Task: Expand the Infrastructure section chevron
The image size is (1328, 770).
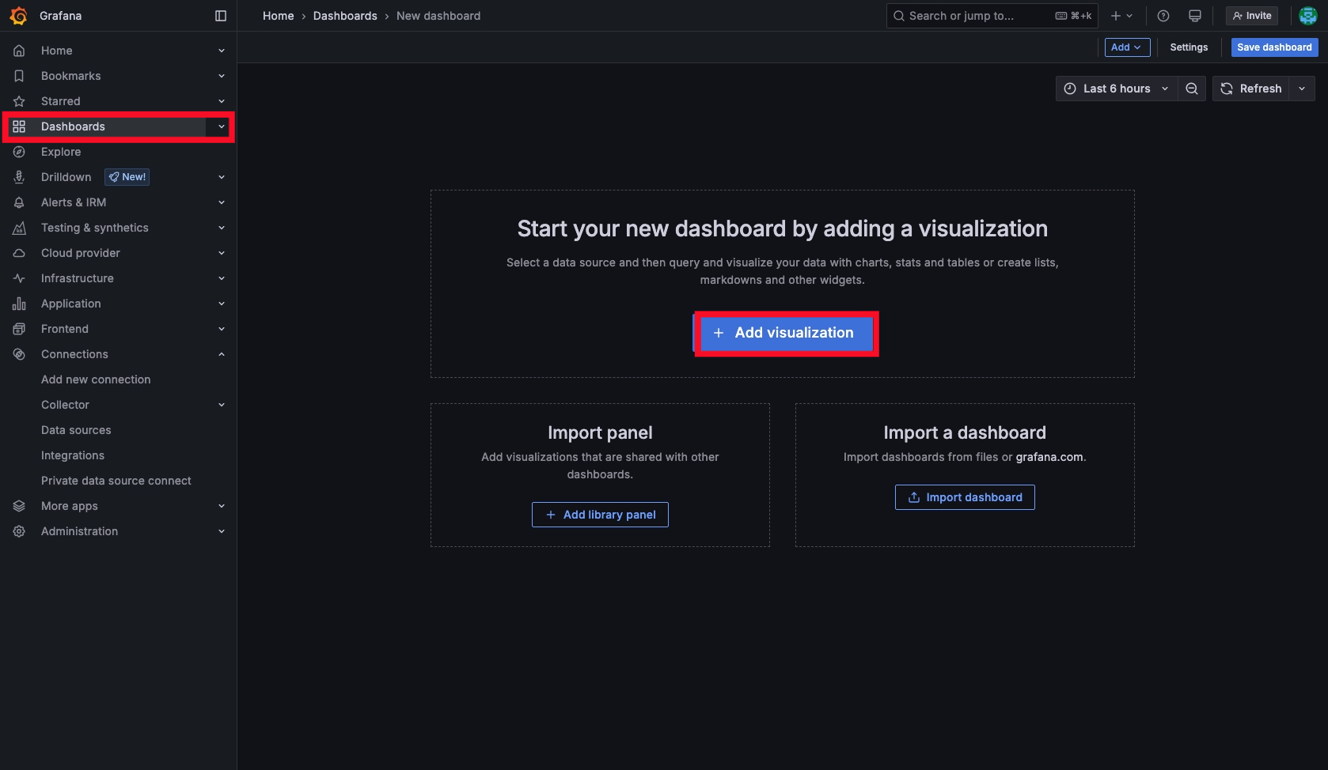Action: [x=222, y=278]
